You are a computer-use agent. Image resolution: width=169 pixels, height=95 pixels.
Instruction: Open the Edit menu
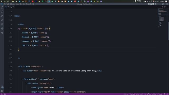pos(8,4)
